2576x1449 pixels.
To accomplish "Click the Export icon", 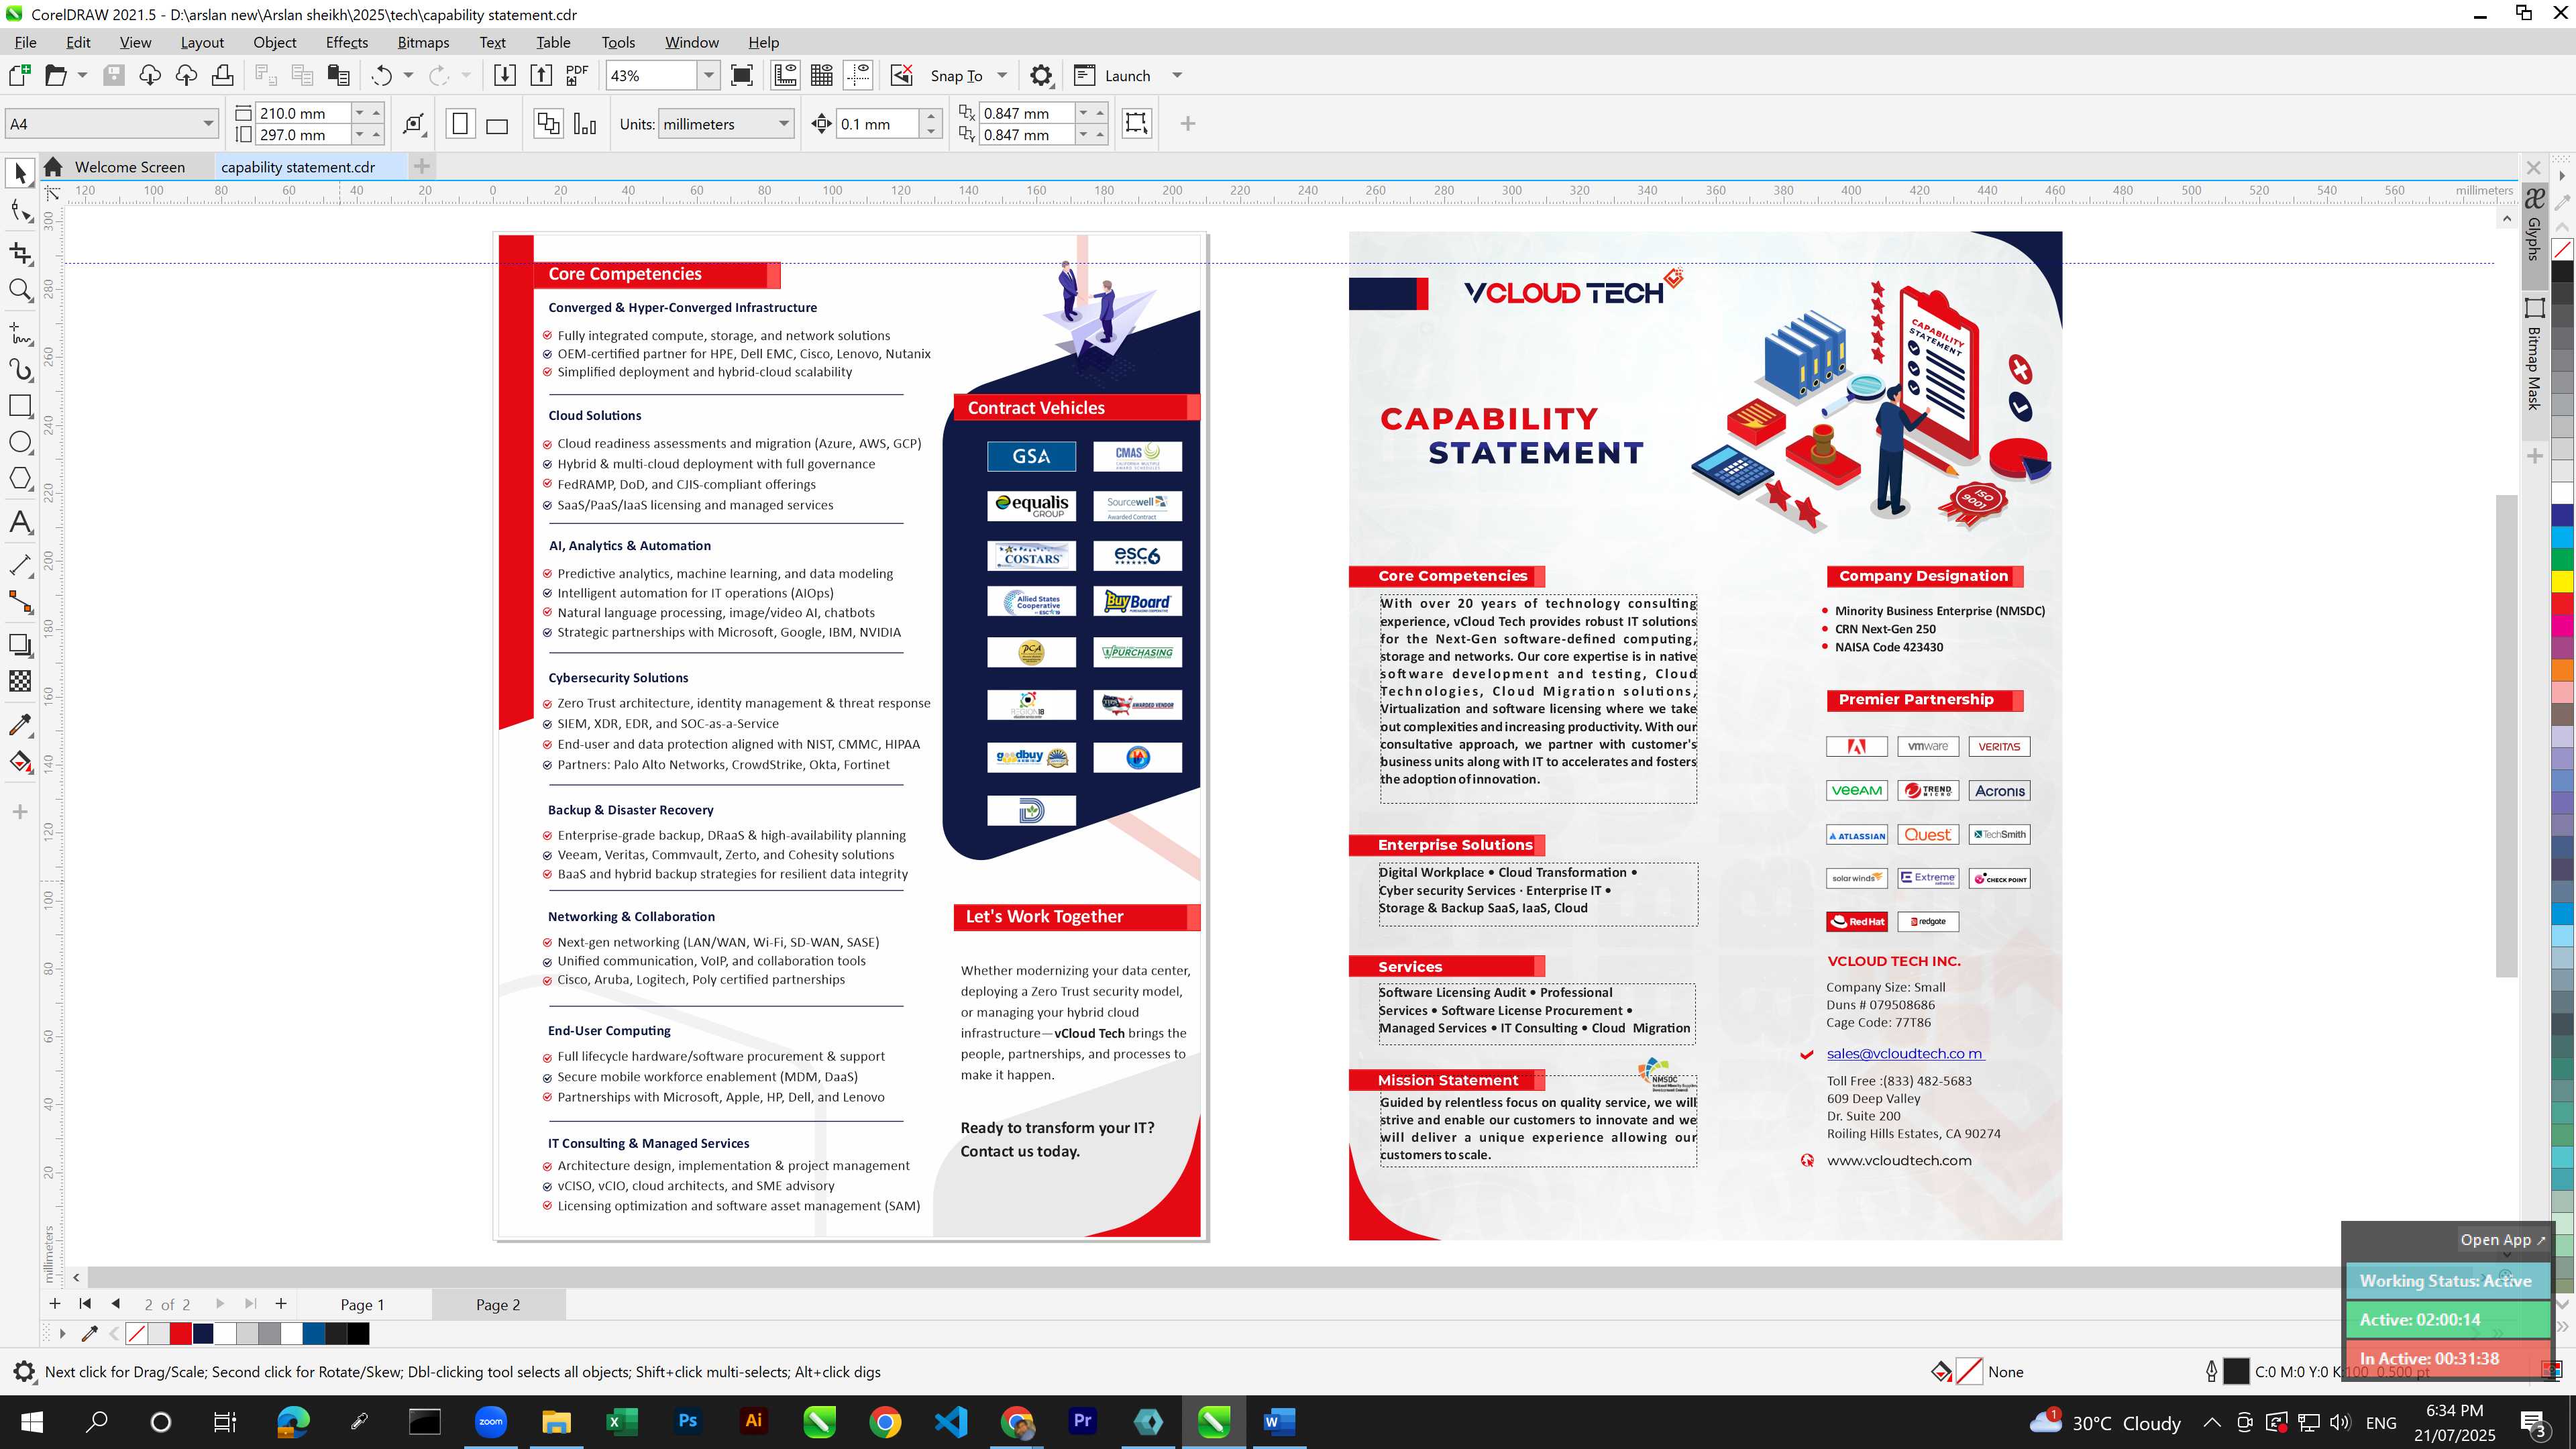I will 541,76.
